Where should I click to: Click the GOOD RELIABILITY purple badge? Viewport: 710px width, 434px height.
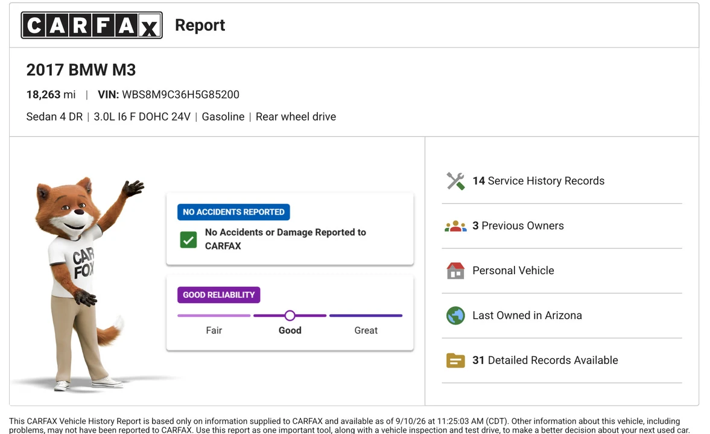219,295
